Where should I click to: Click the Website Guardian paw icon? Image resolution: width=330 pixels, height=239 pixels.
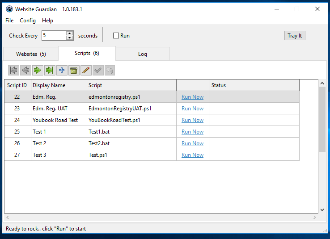9,9
